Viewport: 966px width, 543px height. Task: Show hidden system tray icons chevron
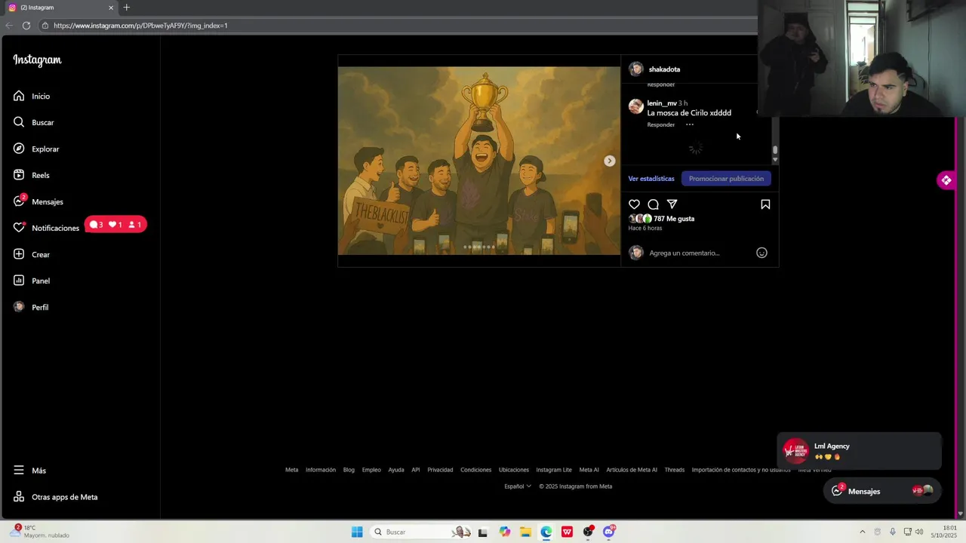863,532
